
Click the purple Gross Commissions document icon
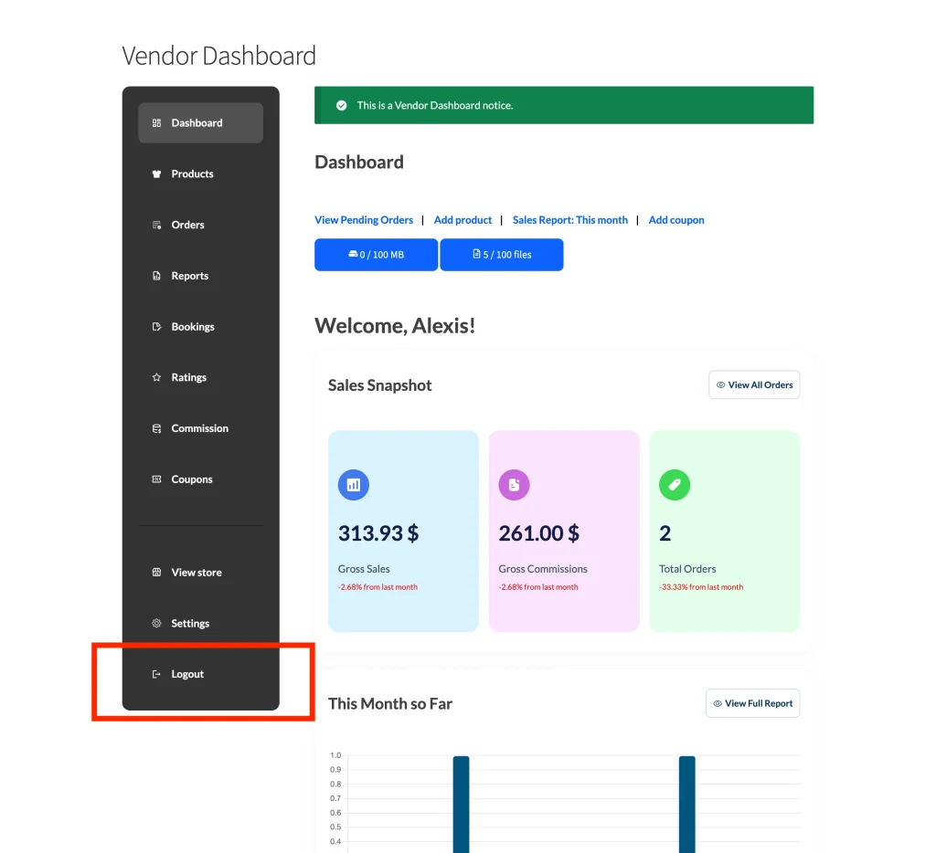tap(514, 484)
